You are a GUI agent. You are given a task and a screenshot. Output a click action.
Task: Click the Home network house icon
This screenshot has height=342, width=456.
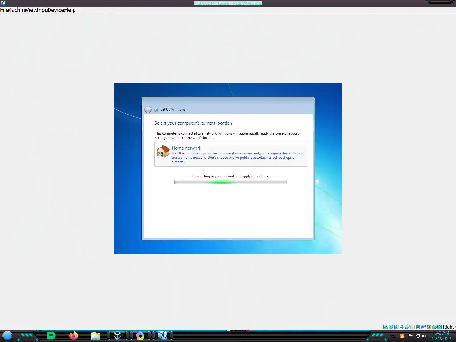click(x=163, y=151)
